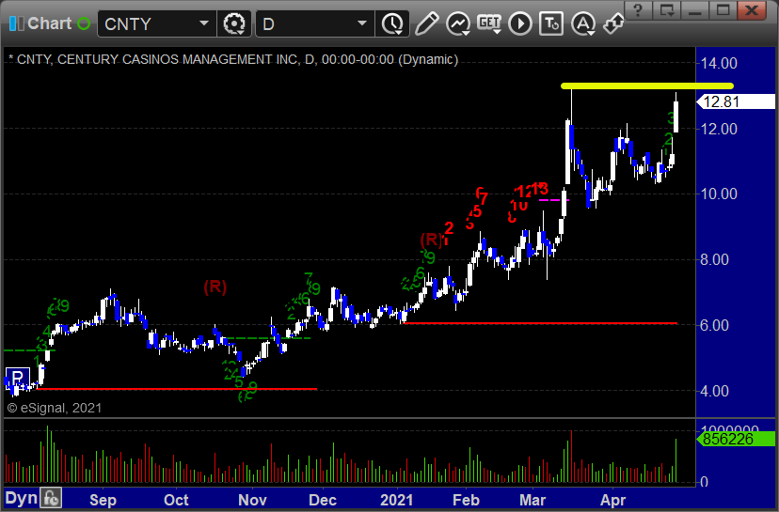The height and width of the screenshot is (512, 779).
Task: Click the help question mark button
Action: pyautogui.click(x=638, y=10)
